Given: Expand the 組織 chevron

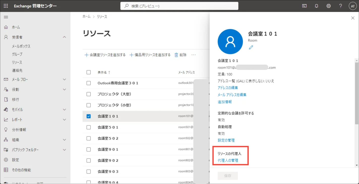Looking at the screenshot, I should point(64,140).
